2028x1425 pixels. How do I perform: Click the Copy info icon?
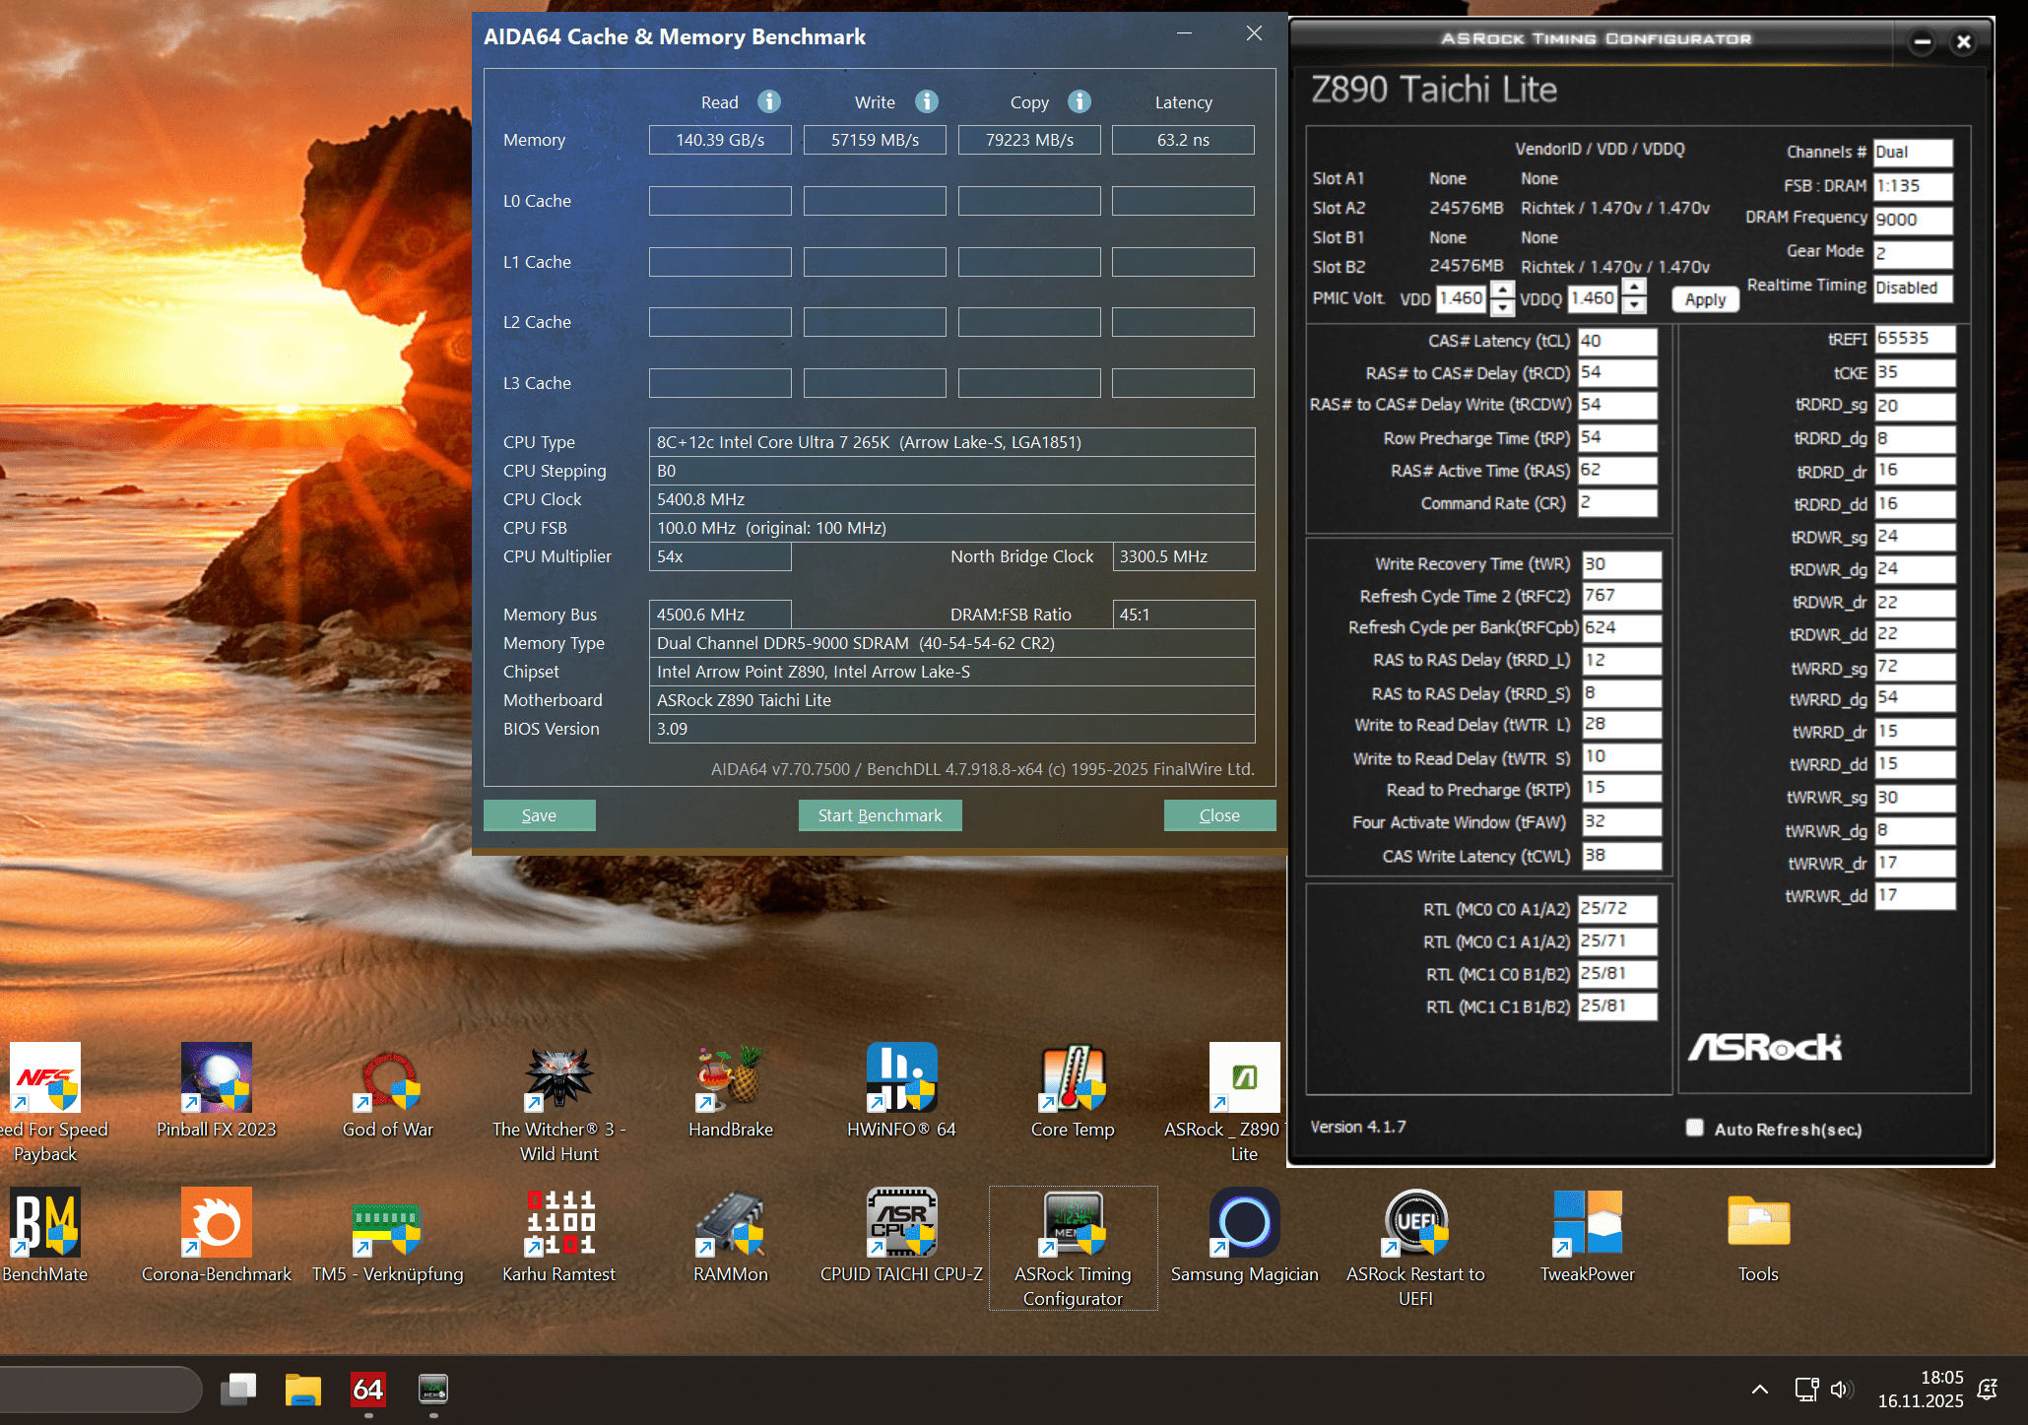tap(1079, 101)
